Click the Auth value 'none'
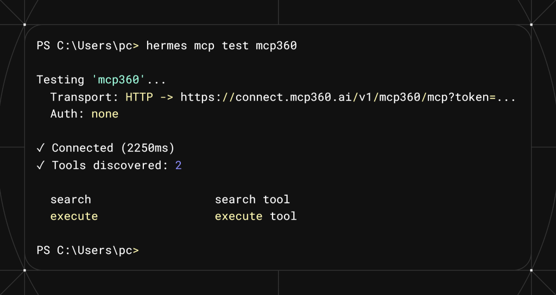Viewport: 556px width, 295px height. click(105, 114)
